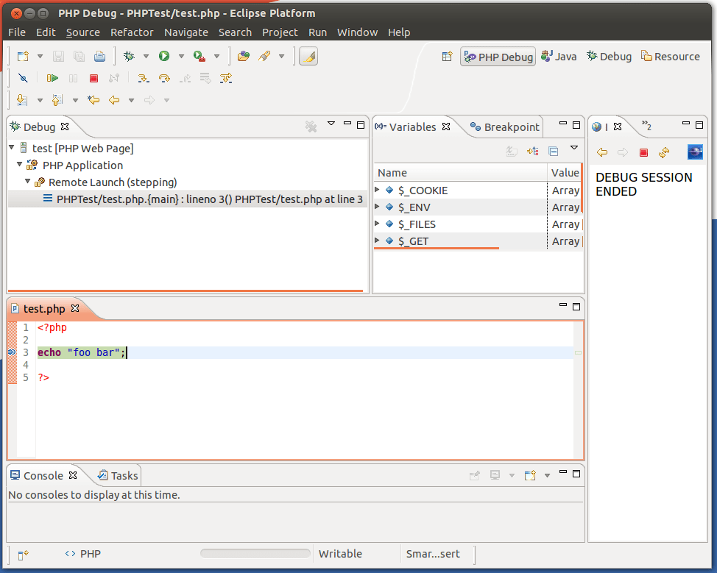Print test.php using the print icon

click(x=99, y=56)
